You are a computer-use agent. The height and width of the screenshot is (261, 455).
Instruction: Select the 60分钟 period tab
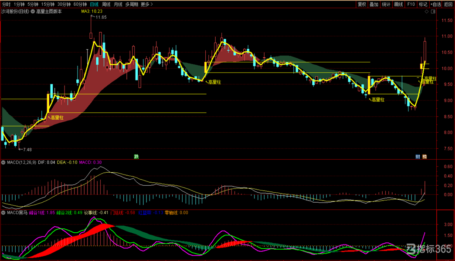click(x=80, y=4)
